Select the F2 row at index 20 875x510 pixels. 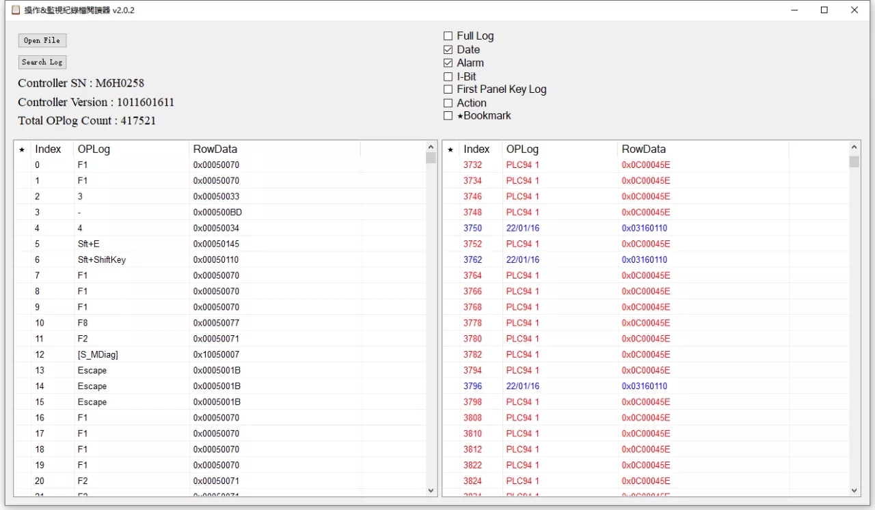(220, 481)
